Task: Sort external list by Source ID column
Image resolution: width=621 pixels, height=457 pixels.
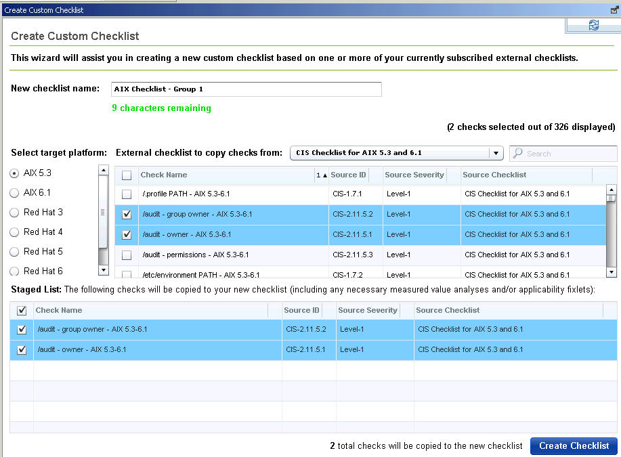Action: 348,175
